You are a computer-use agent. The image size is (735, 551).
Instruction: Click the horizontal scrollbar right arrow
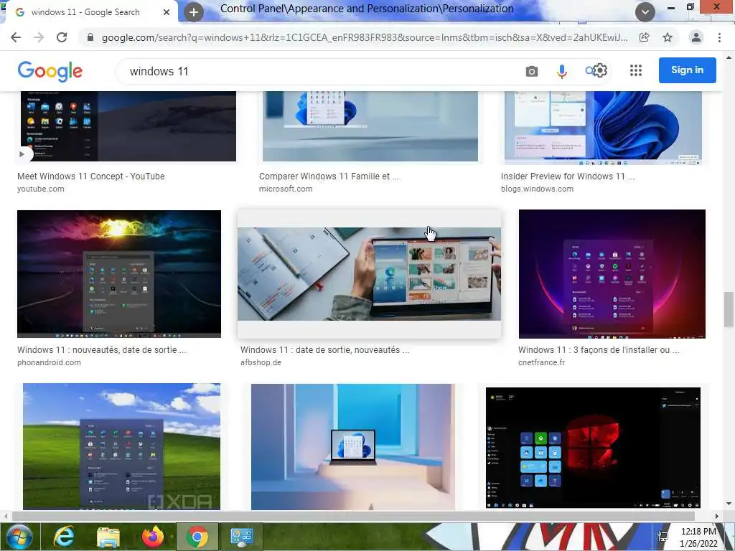(x=717, y=517)
